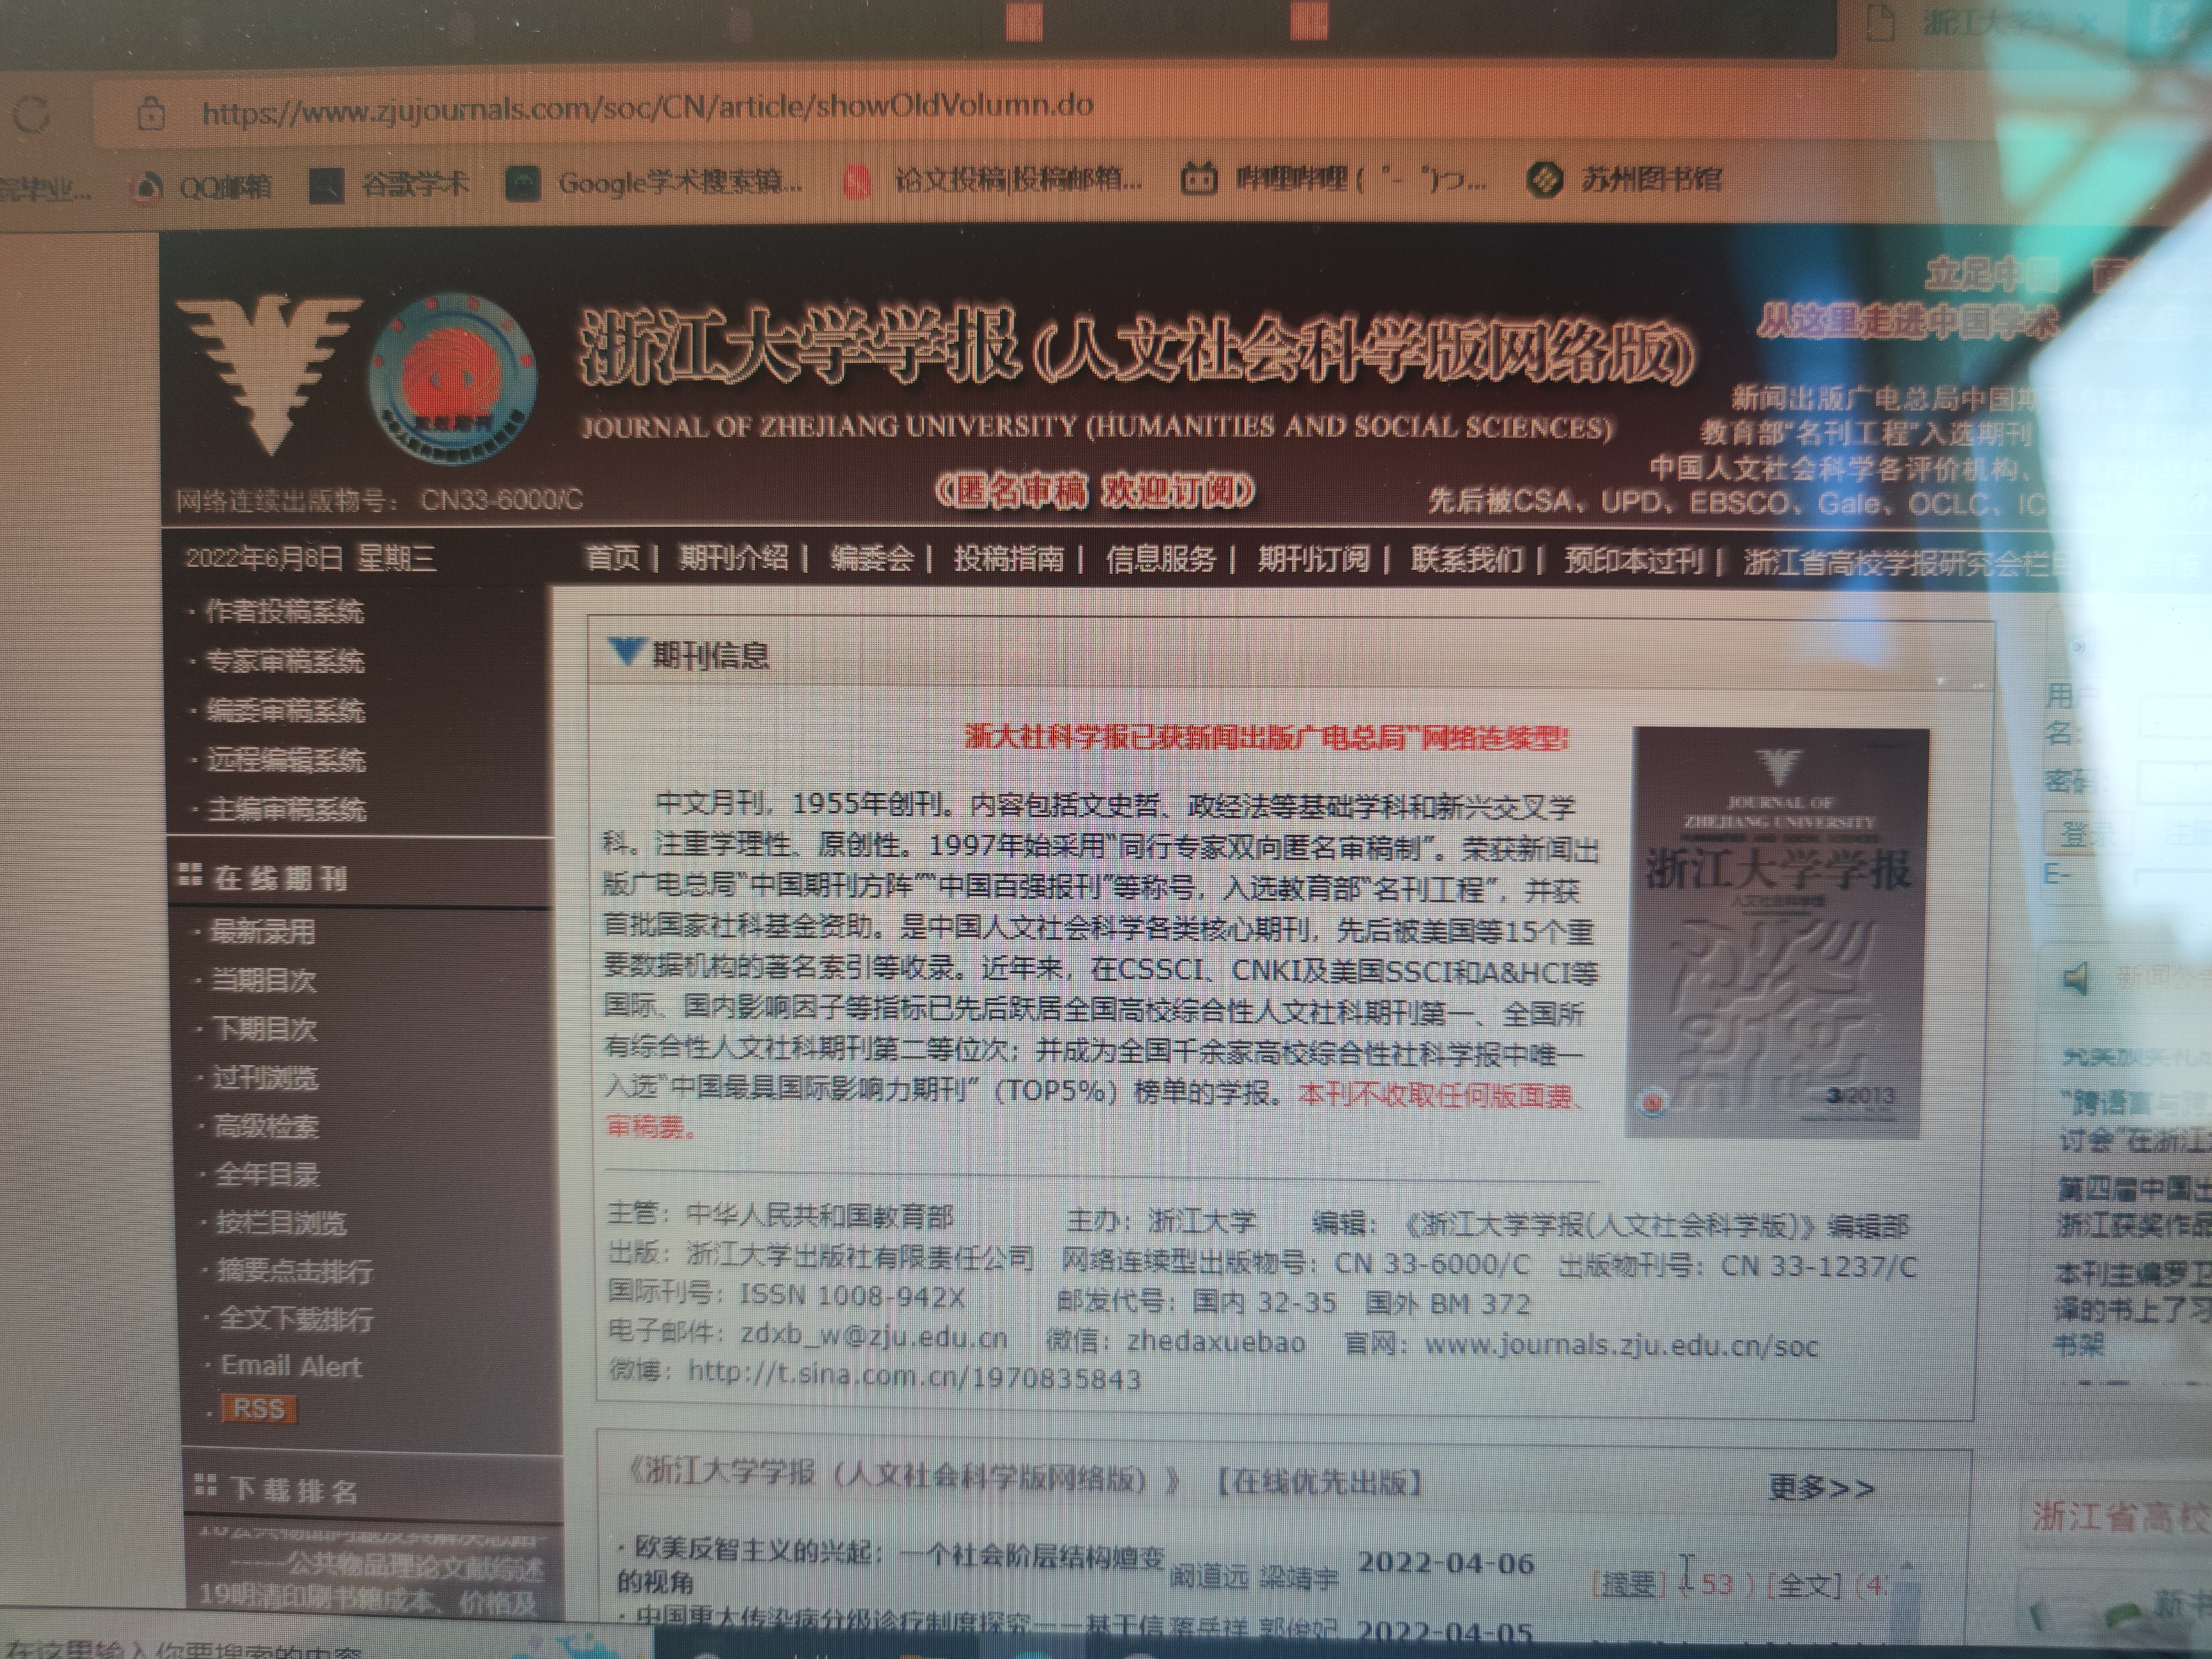The image size is (2212, 1659).
Task: Open 预印本过刊 menu item
Action: tap(1634, 560)
